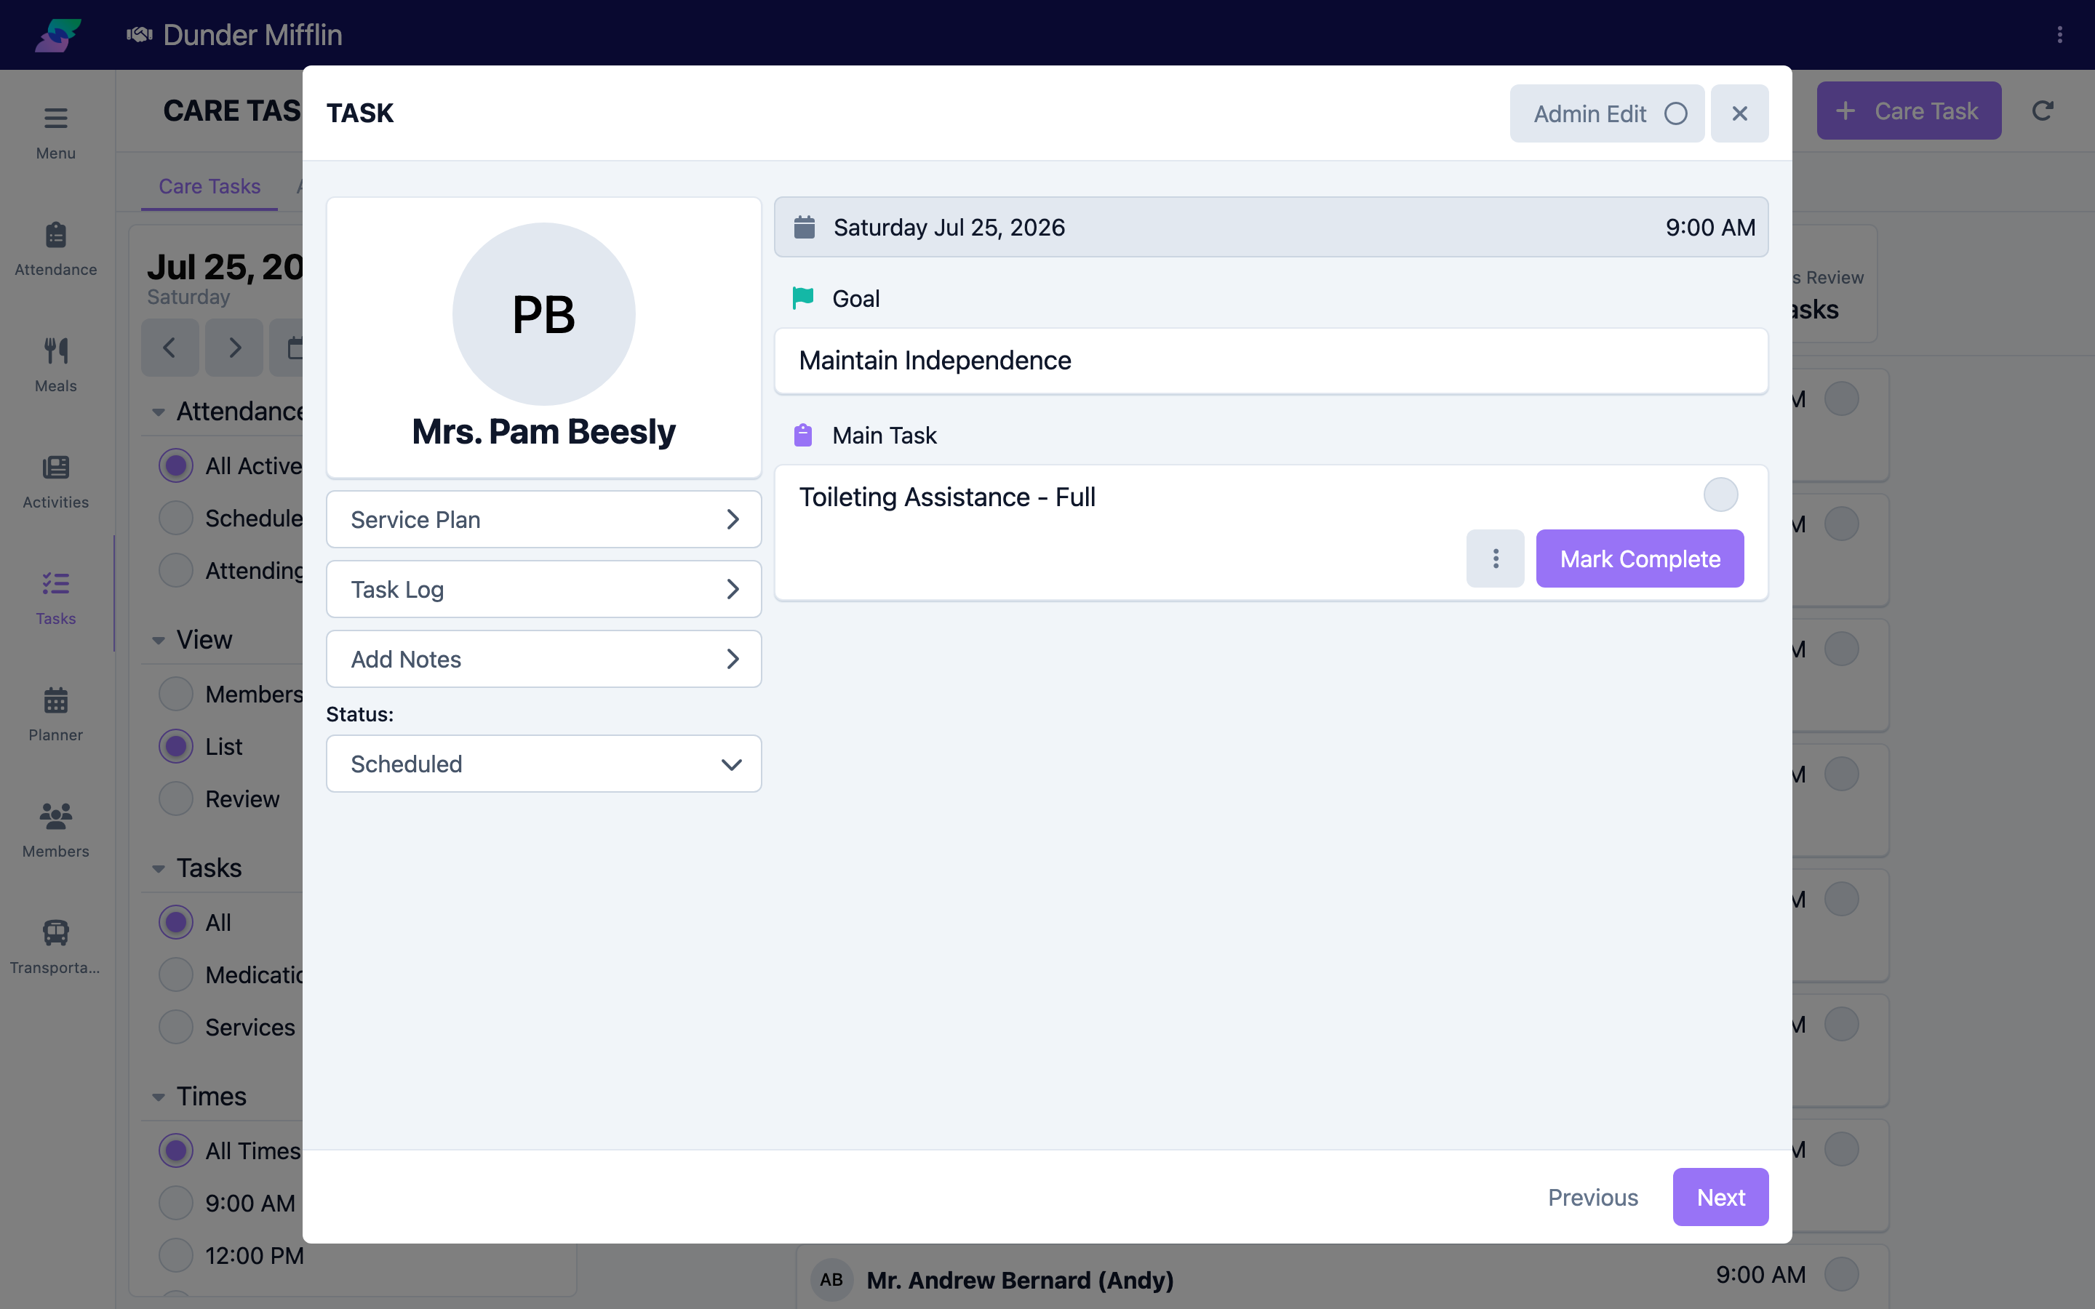
Task: Open the hamburger Menu icon
Action: tap(55, 118)
